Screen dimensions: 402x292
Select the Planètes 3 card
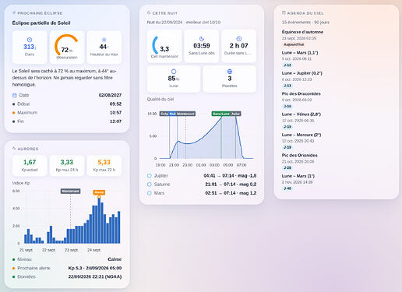[x=230, y=79]
